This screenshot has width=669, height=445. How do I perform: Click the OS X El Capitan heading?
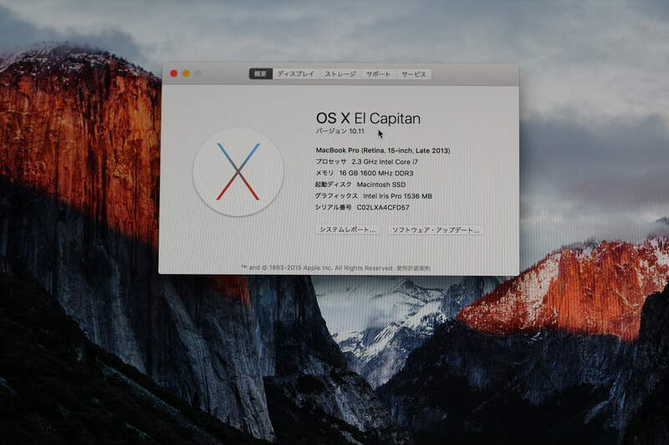(x=368, y=119)
